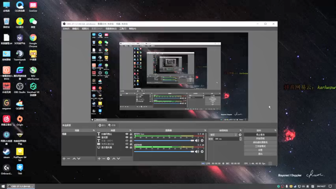Increase transition duration with up arrow
Image resolution: width=336 pixels, height=189 pixels.
[240, 138]
